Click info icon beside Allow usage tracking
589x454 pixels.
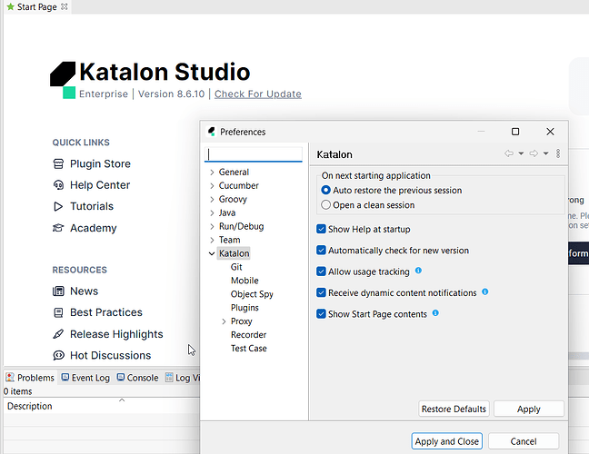pos(418,271)
